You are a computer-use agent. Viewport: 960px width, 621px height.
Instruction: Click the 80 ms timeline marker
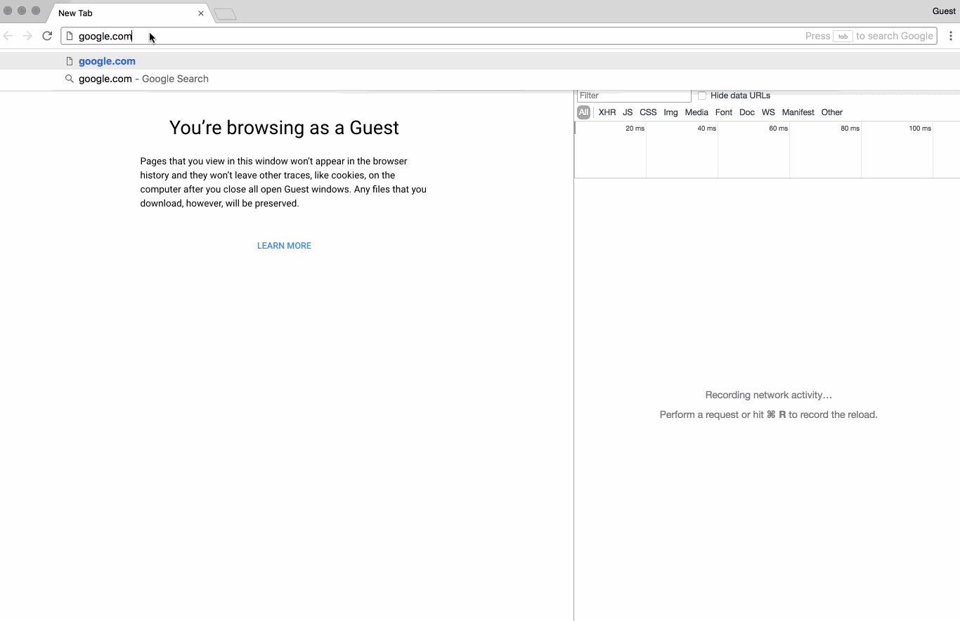pyautogui.click(x=850, y=129)
